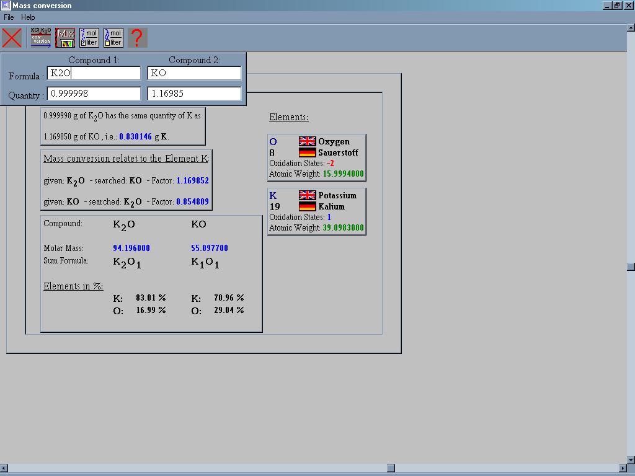Click the 'Kalium' element name
635x476 pixels.
(x=331, y=206)
